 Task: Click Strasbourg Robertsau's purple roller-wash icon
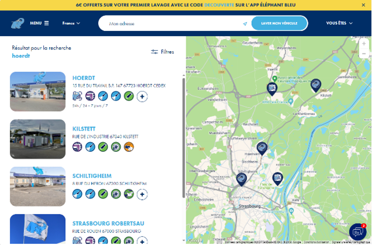click(x=90, y=240)
